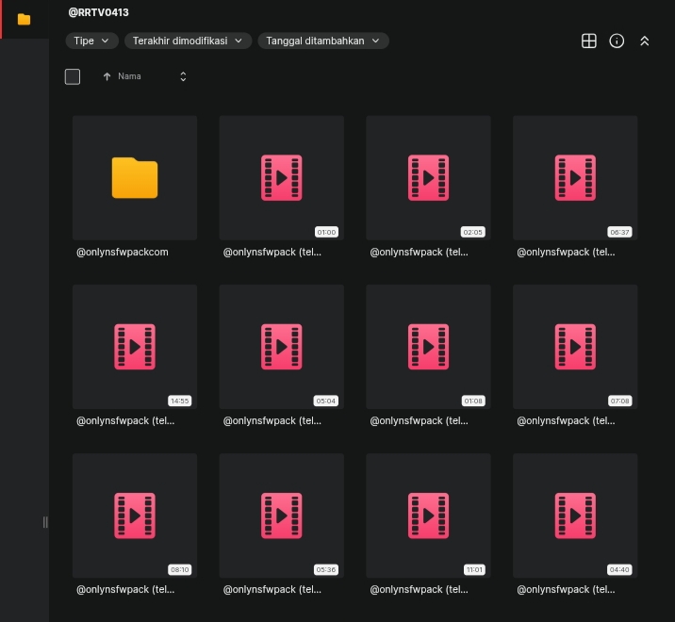Select the video with duration 04:40

pyautogui.click(x=575, y=516)
